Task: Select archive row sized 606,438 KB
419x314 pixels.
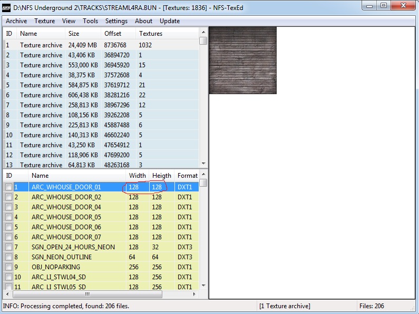Action: tap(101, 95)
